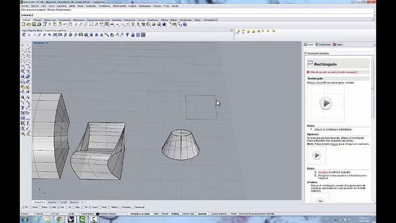
Task: Click the four viewports layout icon
Action: click(107, 24)
